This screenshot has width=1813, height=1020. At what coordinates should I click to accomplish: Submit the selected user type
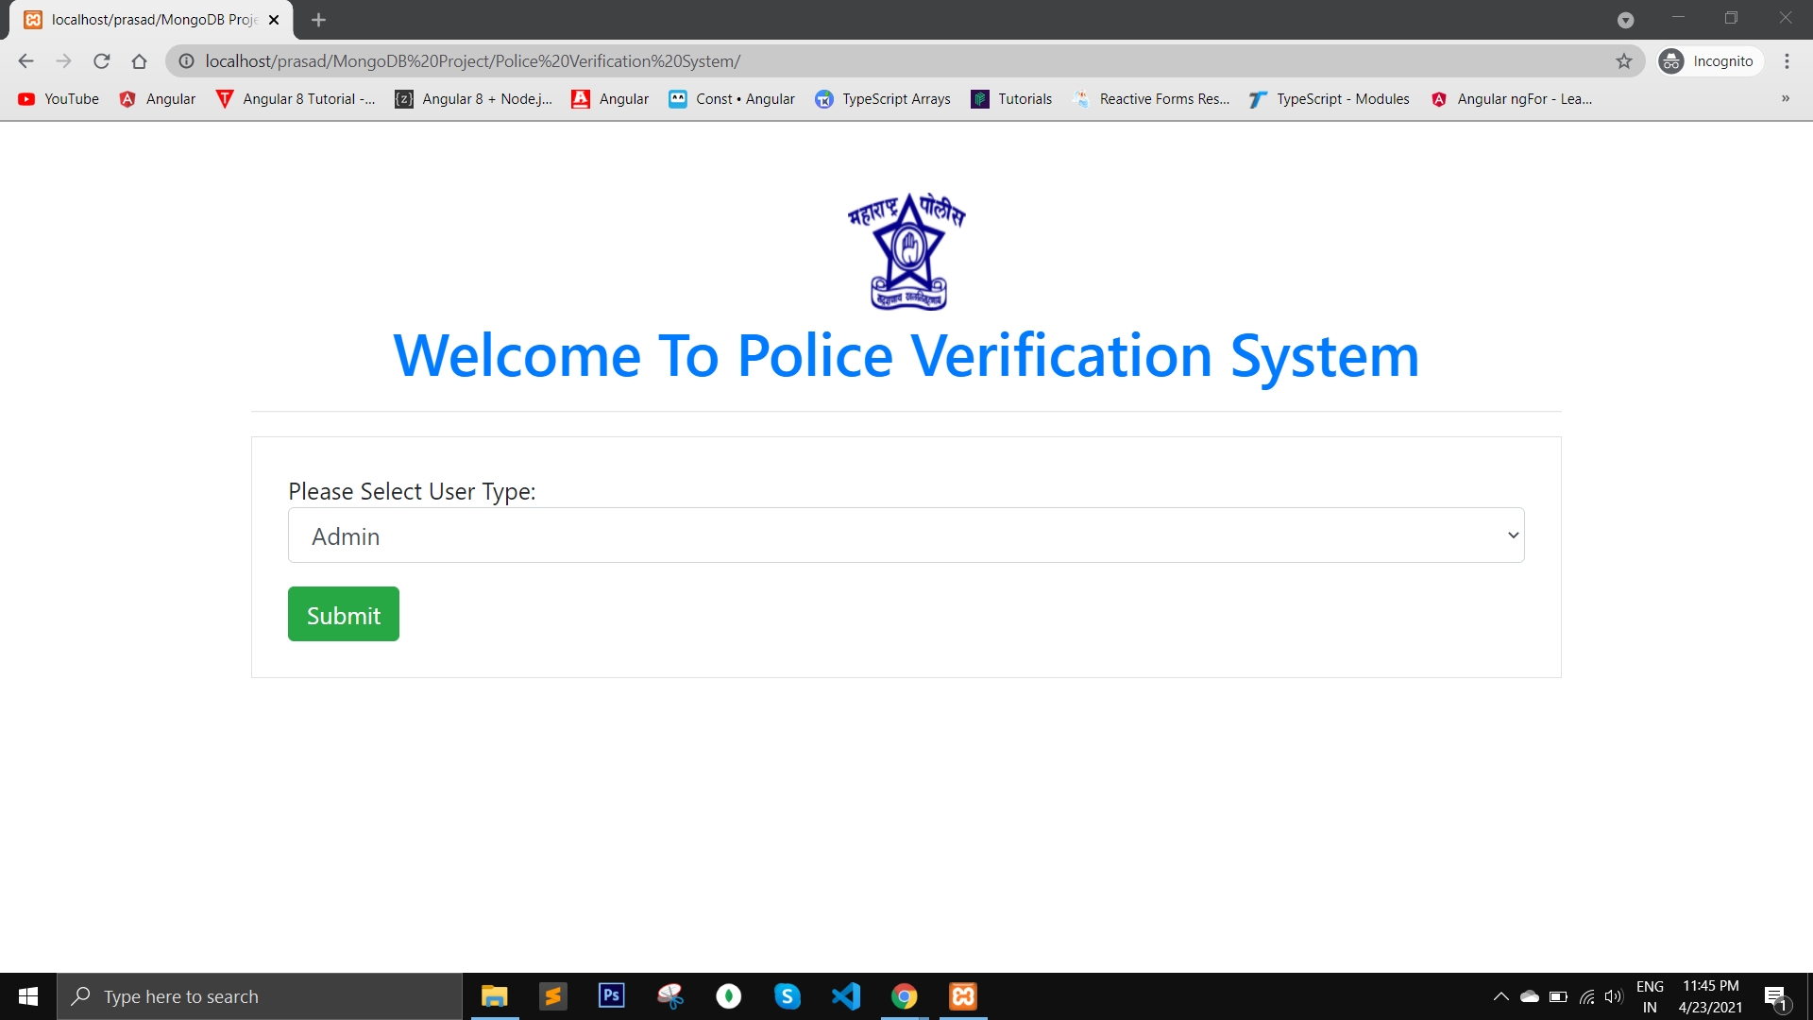point(343,614)
